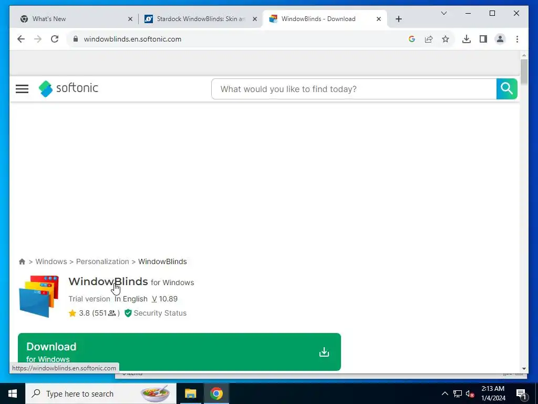
Task: View site information via the lock icon
Action: click(76, 39)
